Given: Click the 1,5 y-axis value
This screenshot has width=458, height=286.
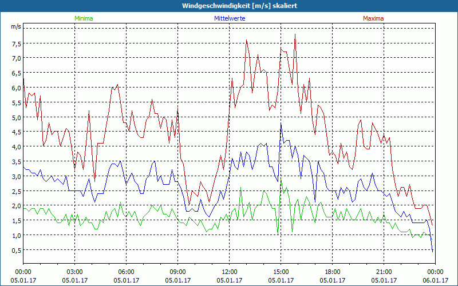Looking at the screenshot, I should [16, 221].
